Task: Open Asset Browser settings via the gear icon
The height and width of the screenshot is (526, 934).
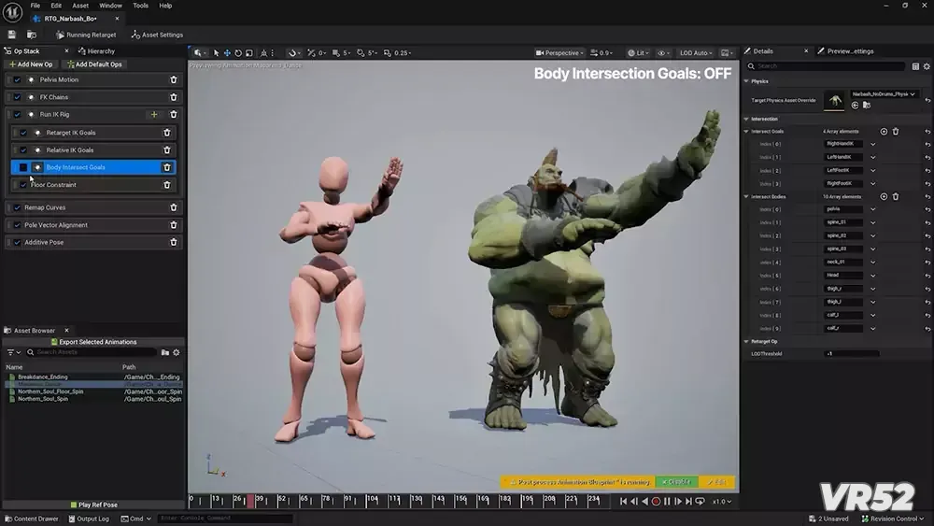Action: (177, 352)
